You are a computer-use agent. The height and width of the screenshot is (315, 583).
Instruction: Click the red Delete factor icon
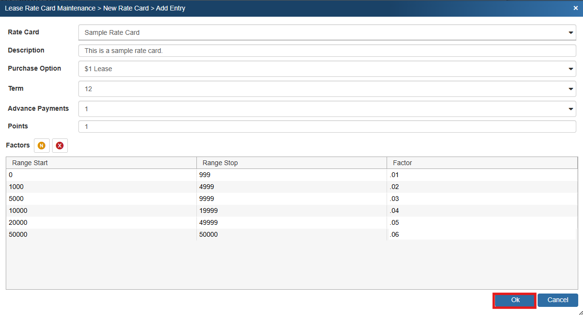point(60,146)
